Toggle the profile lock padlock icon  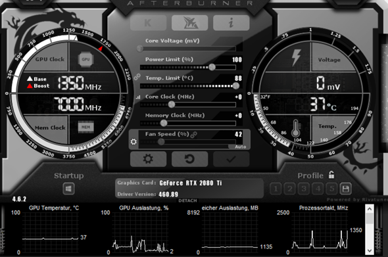click(331, 175)
